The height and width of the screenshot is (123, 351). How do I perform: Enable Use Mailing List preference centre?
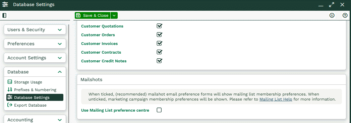(159, 110)
